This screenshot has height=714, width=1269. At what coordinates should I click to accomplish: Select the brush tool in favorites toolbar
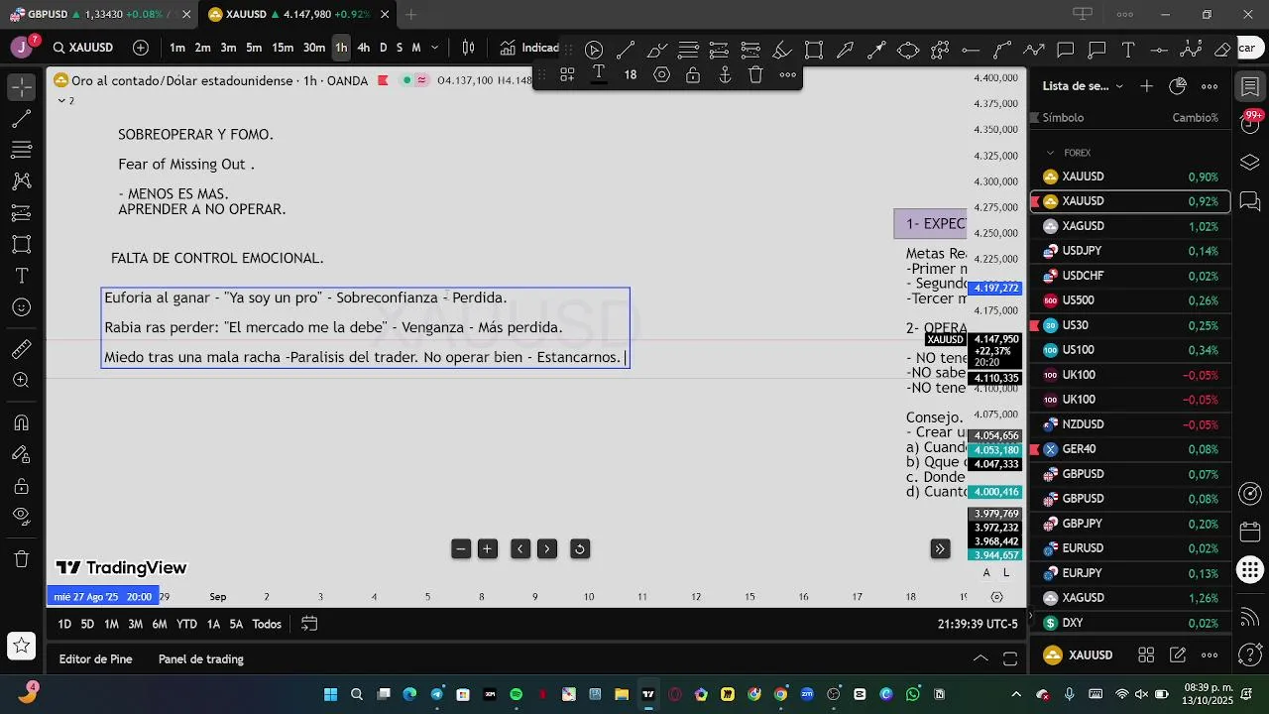point(656,50)
